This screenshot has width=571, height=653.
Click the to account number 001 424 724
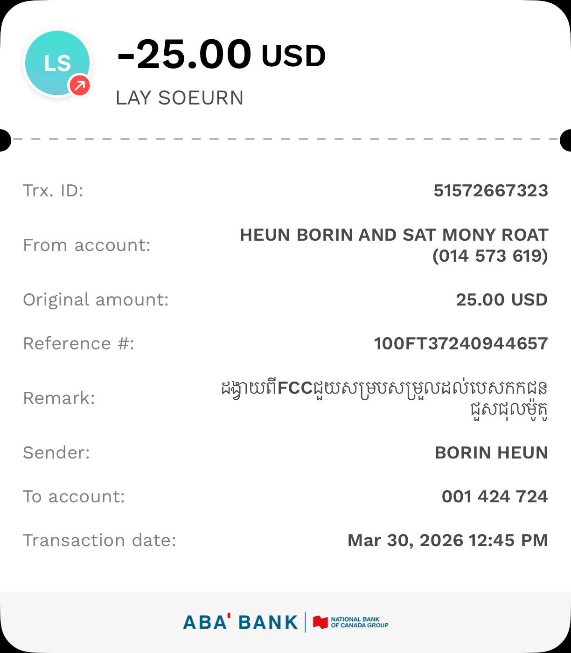click(494, 496)
